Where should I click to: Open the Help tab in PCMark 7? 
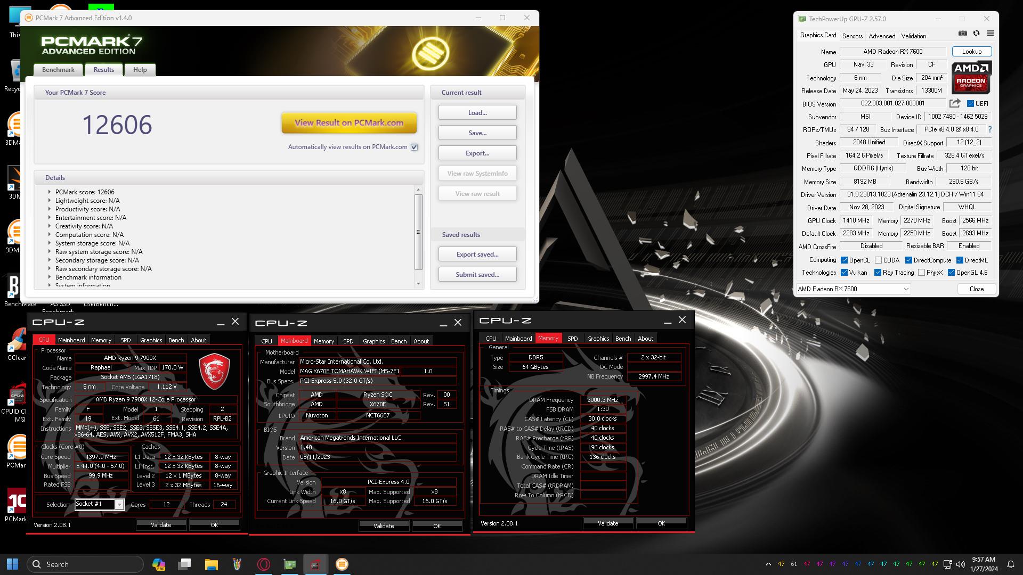click(x=140, y=70)
